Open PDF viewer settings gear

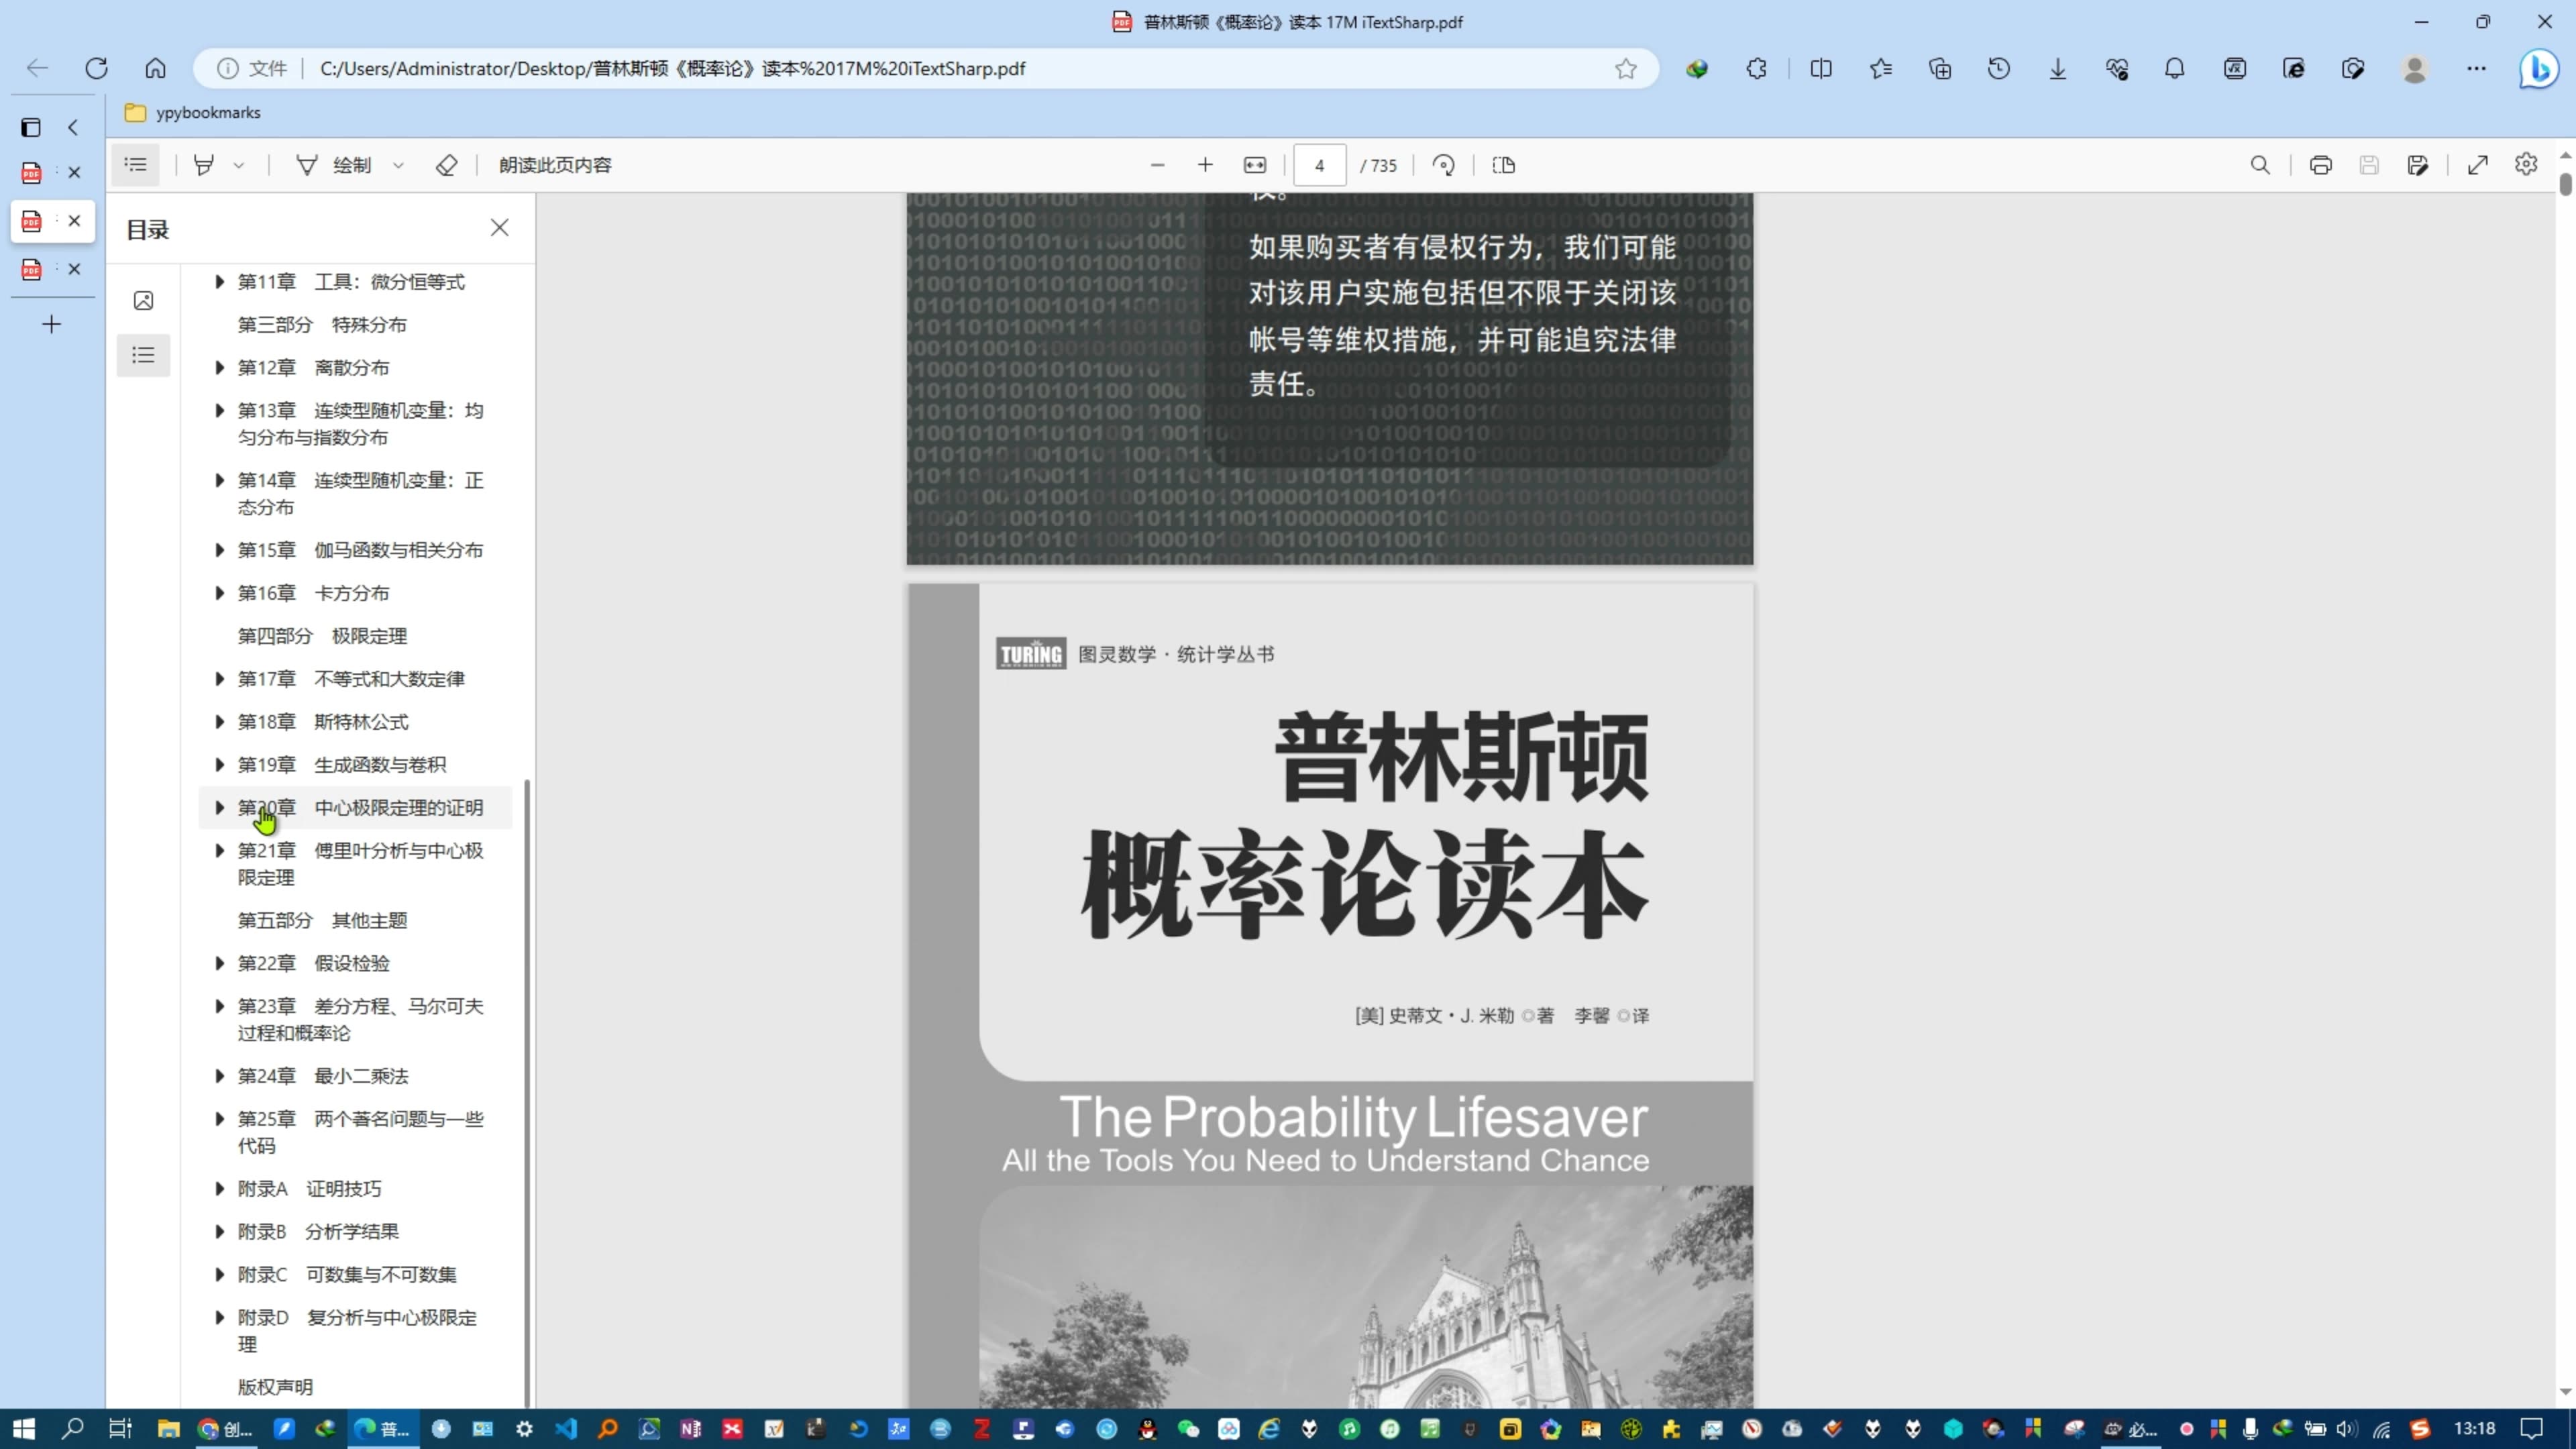pyautogui.click(x=2526, y=164)
